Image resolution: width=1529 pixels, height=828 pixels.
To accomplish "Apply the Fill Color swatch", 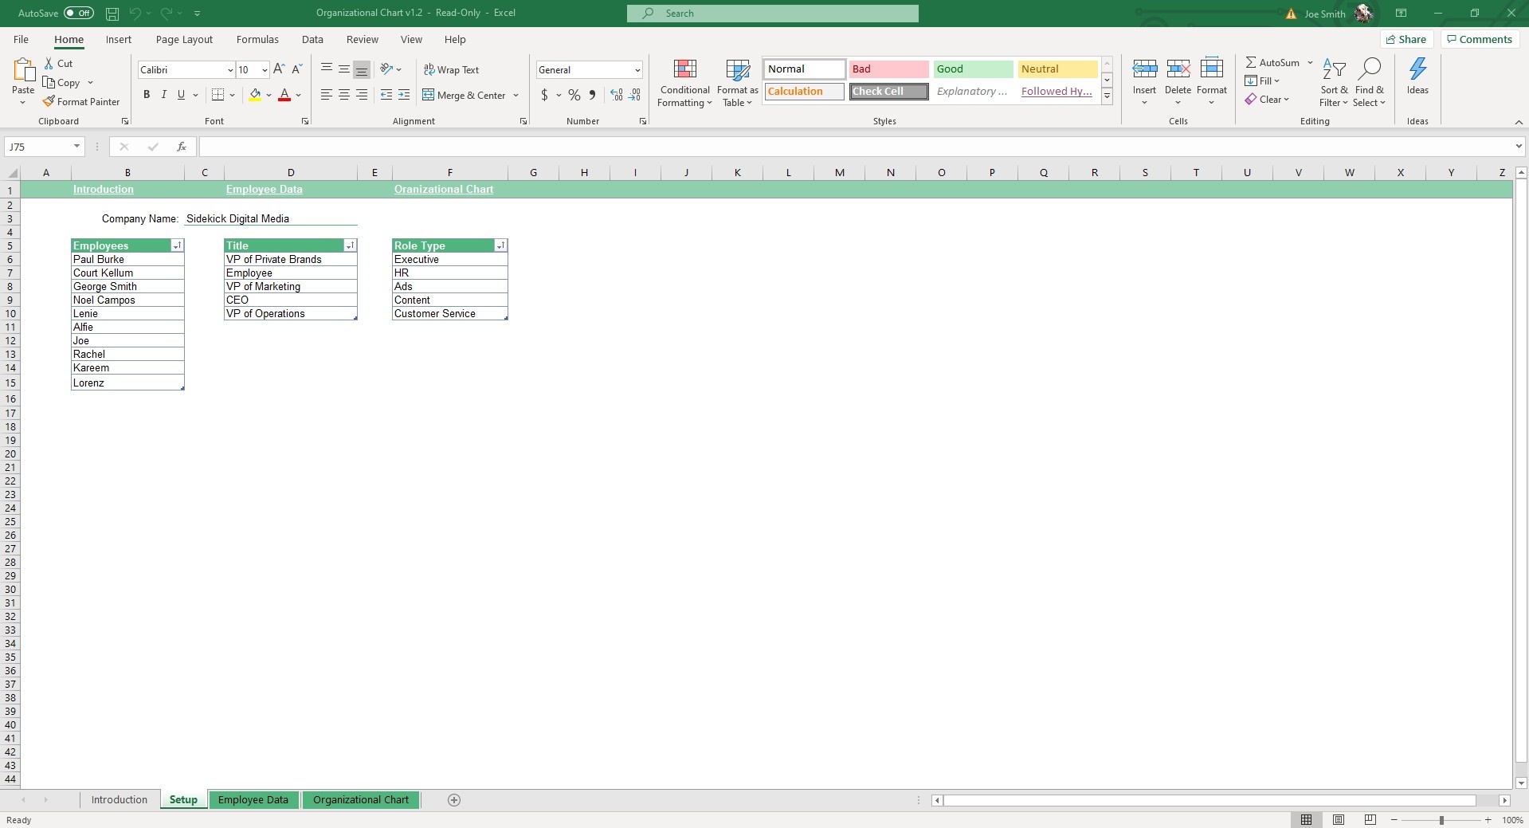I will pyautogui.click(x=255, y=95).
